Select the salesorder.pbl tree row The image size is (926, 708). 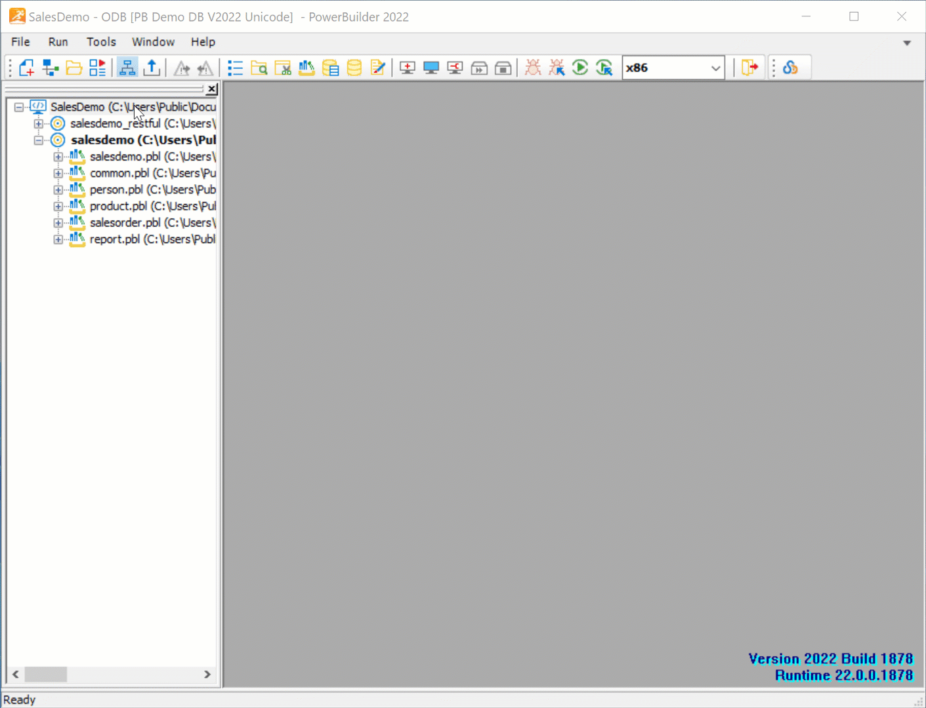153,223
